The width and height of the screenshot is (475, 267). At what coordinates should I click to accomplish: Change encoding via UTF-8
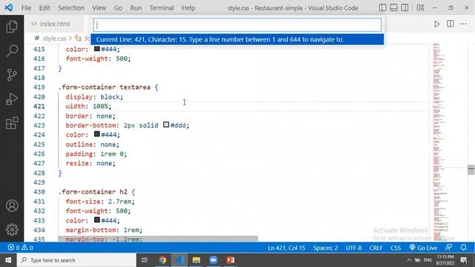pyautogui.click(x=353, y=248)
